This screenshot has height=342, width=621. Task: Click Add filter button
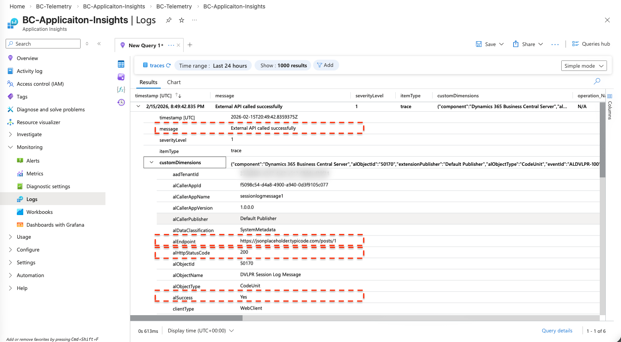pos(326,65)
